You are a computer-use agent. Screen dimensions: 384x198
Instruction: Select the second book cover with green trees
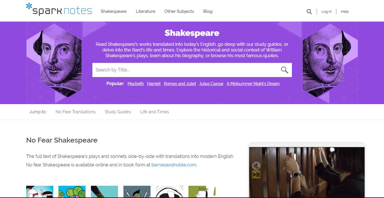[x=72, y=192]
